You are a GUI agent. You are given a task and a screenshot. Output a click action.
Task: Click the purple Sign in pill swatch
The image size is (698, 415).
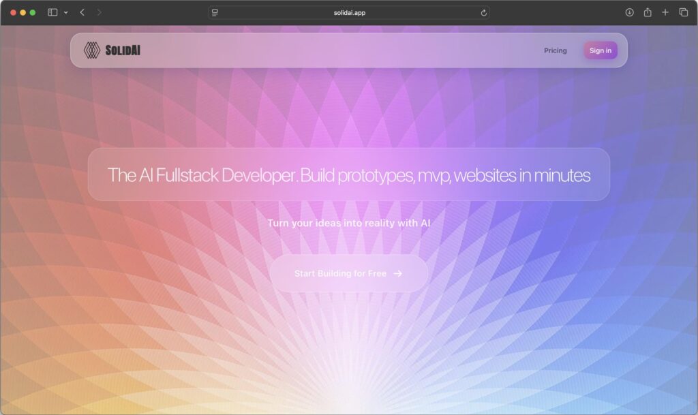pyautogui.click(x=600, y=50)
